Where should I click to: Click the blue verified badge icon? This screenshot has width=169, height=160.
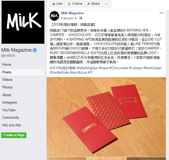tap(35, 50)
